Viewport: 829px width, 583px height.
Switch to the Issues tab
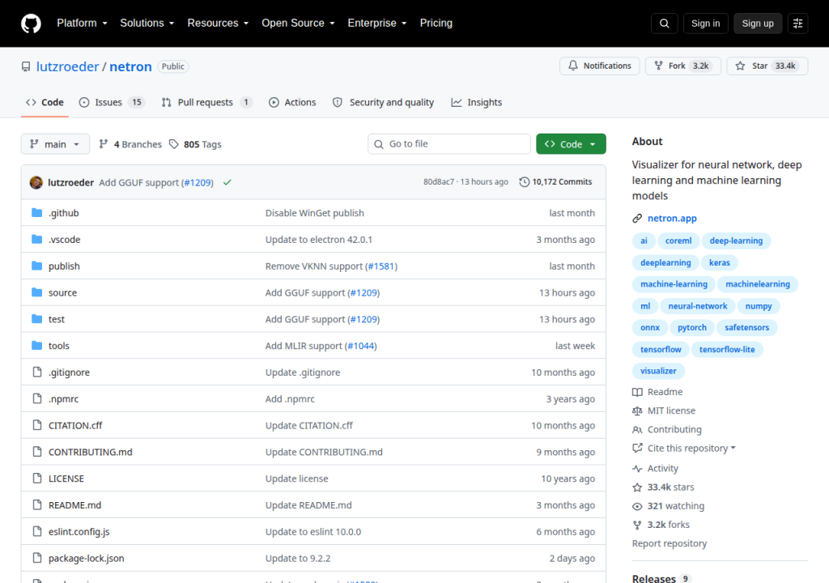[112, 102]
